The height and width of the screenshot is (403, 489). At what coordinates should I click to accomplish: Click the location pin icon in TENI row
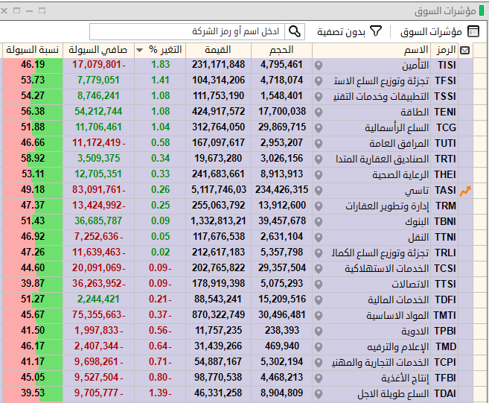(x=318, y=112)
